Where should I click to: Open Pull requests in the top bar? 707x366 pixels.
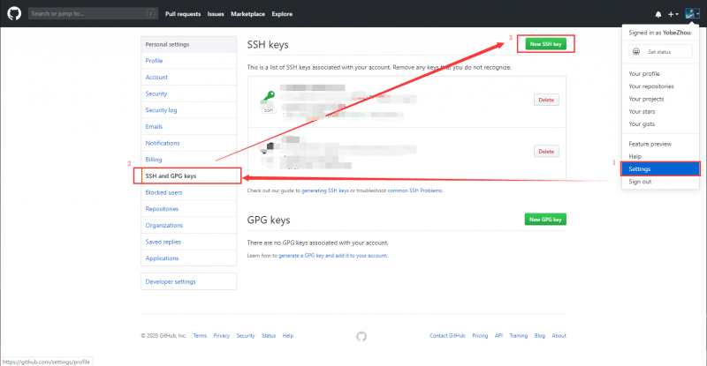(183, 14)
